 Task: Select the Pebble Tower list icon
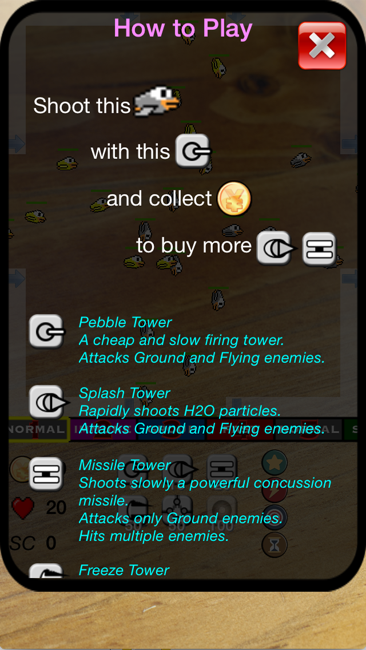[x=47, y=331]
